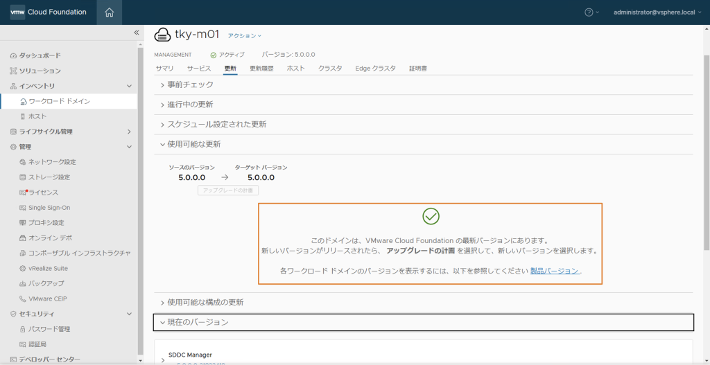Click the Lifecycle Management icon
This screenshot has width=710, height=365.
(x=13, y=132)
